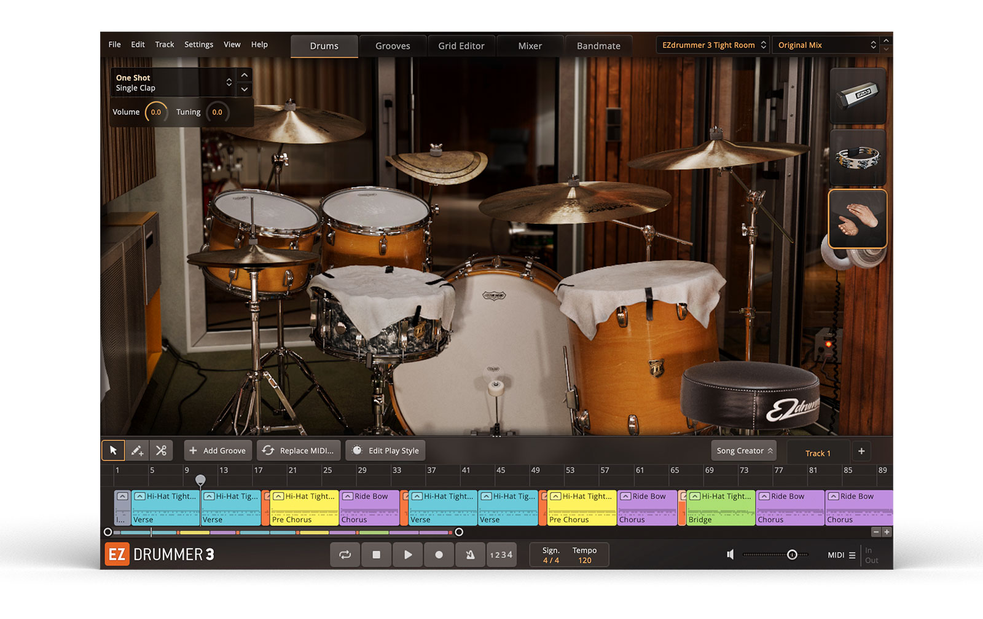This screenshot has height=619, width=983.
Task: Click Replace MIDI button
Action: click(299, 451)
